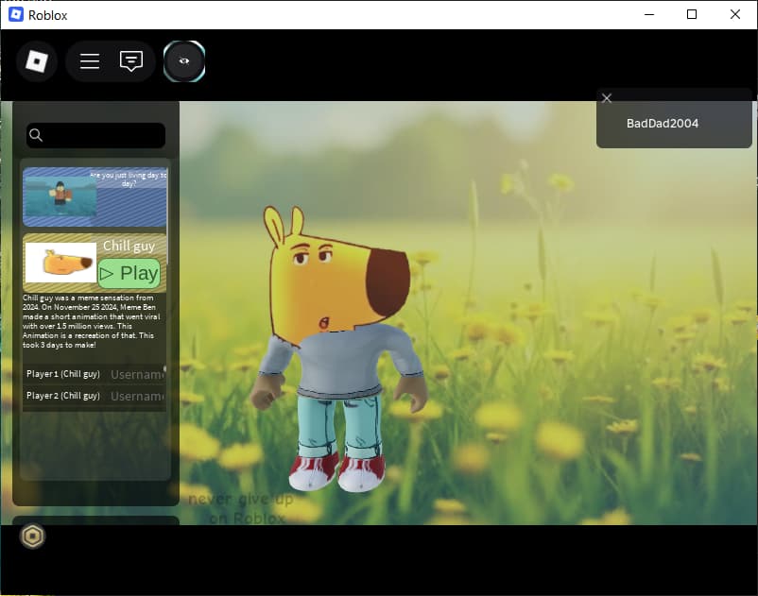
Task: Click the Player 2 Username field
Action: (x=136, y=396)
